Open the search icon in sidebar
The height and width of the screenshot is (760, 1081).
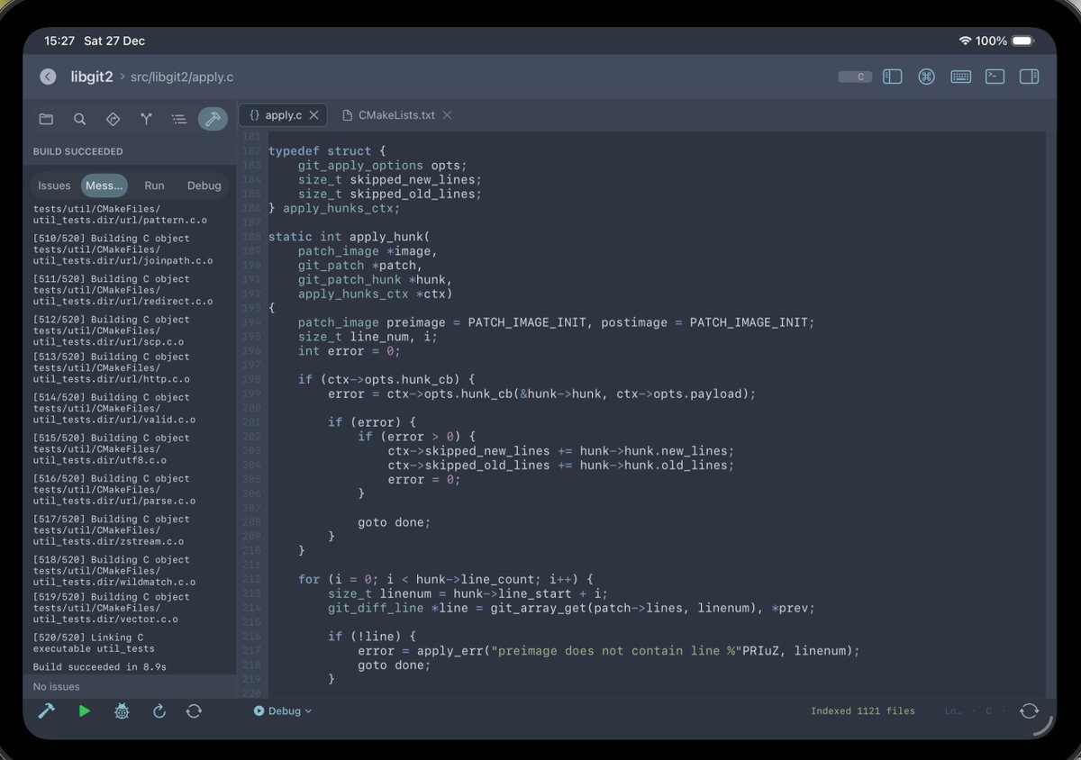pyautogui.click(x=79, y=119)
